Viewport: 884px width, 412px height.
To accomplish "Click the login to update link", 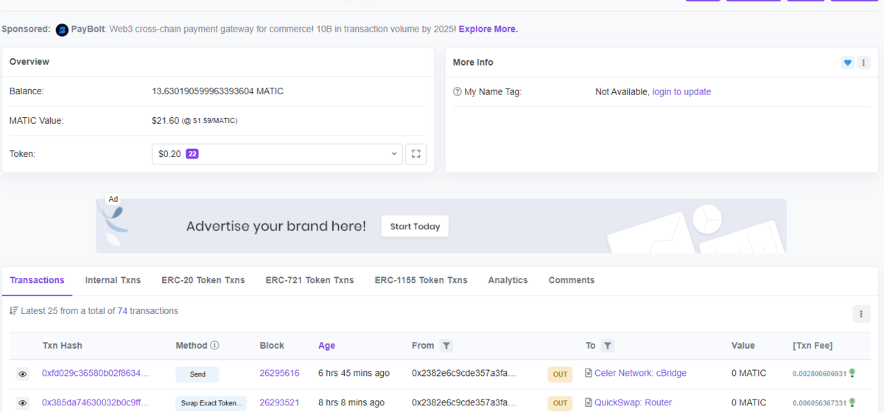I will pyautogui.click(x=681, y=92).
